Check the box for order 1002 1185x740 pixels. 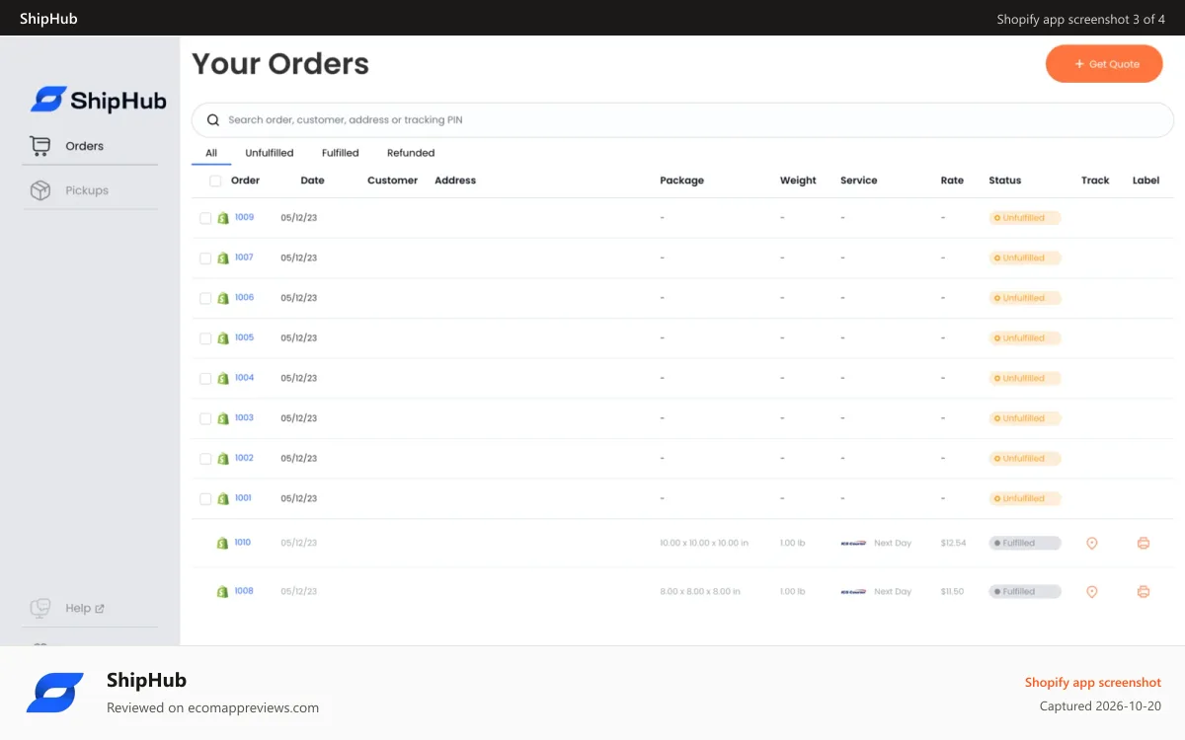point(205,459)
